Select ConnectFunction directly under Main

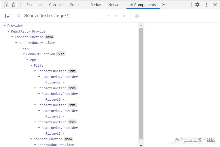[x=40, y=54]
